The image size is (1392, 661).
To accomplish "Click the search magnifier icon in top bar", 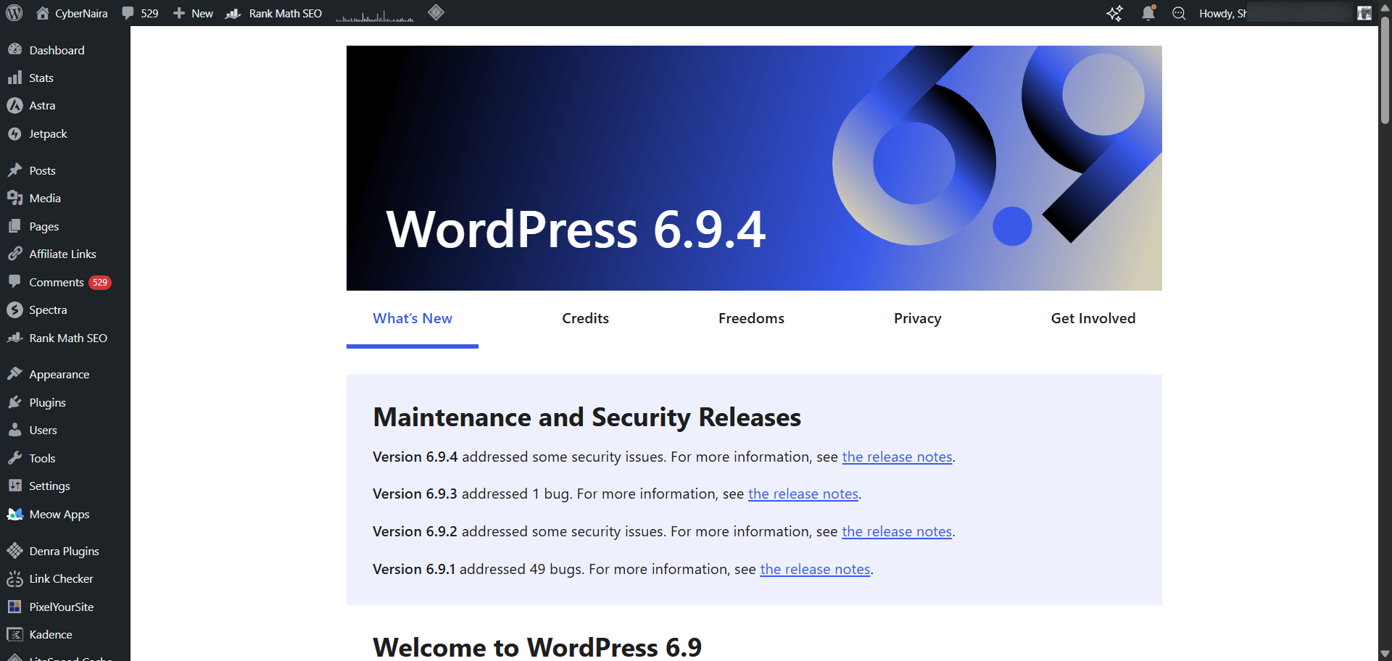I will (1179, 13).
